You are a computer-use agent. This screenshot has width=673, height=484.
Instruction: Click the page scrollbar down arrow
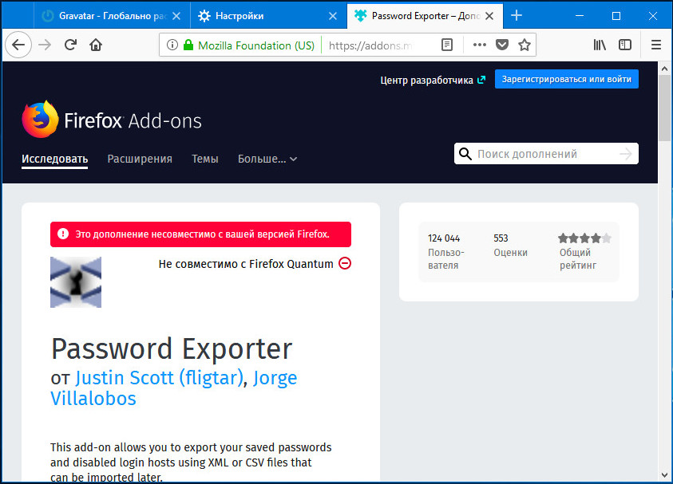pyautogui.click(x=665, y=475)
